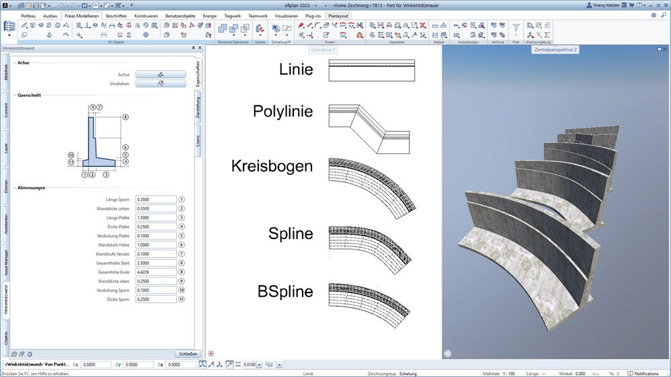Toggle the track tracing button beside coordinates

[x=229, y=365]
